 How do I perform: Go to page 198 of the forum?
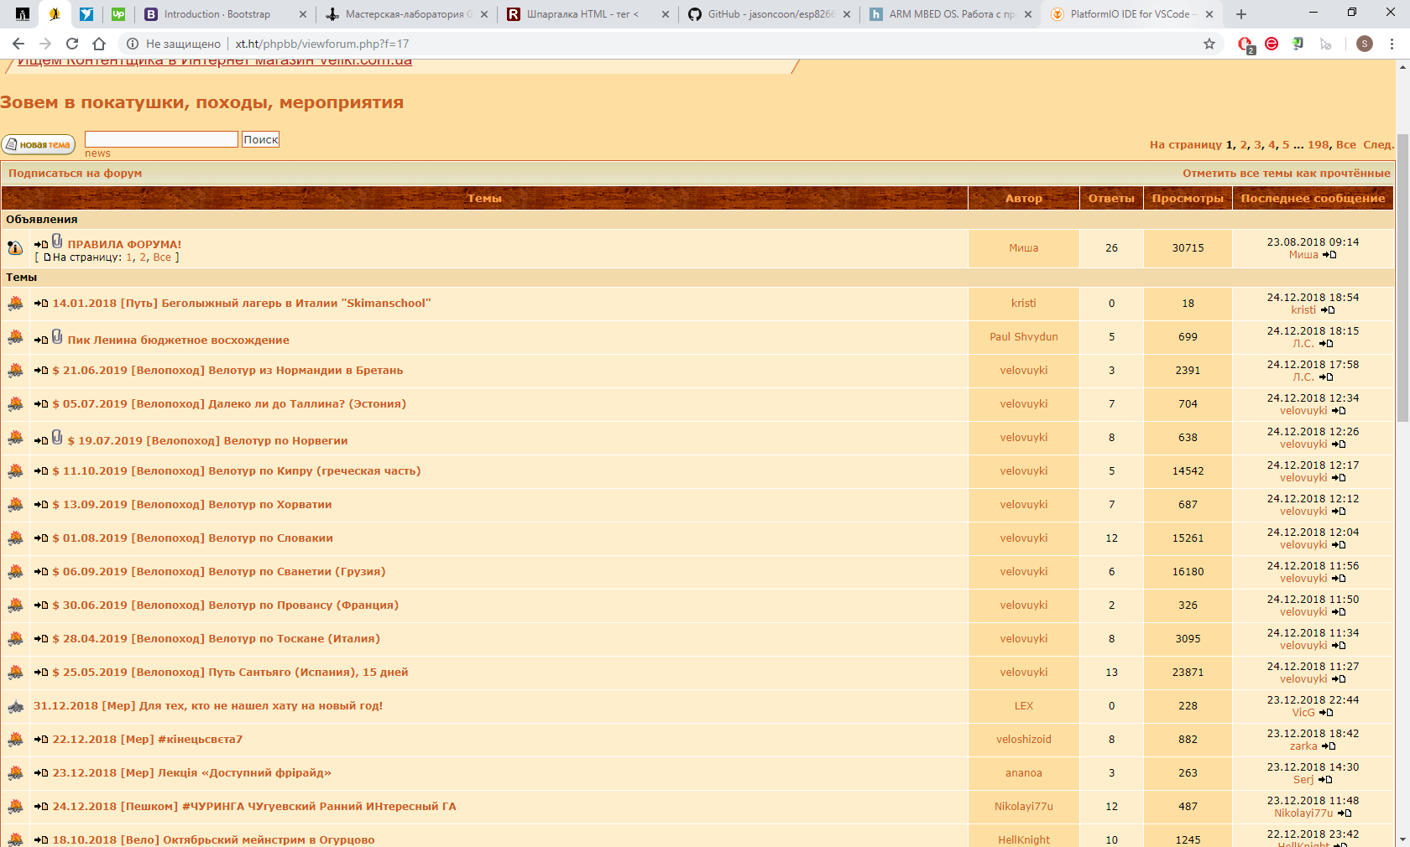tap(1318, 145)
